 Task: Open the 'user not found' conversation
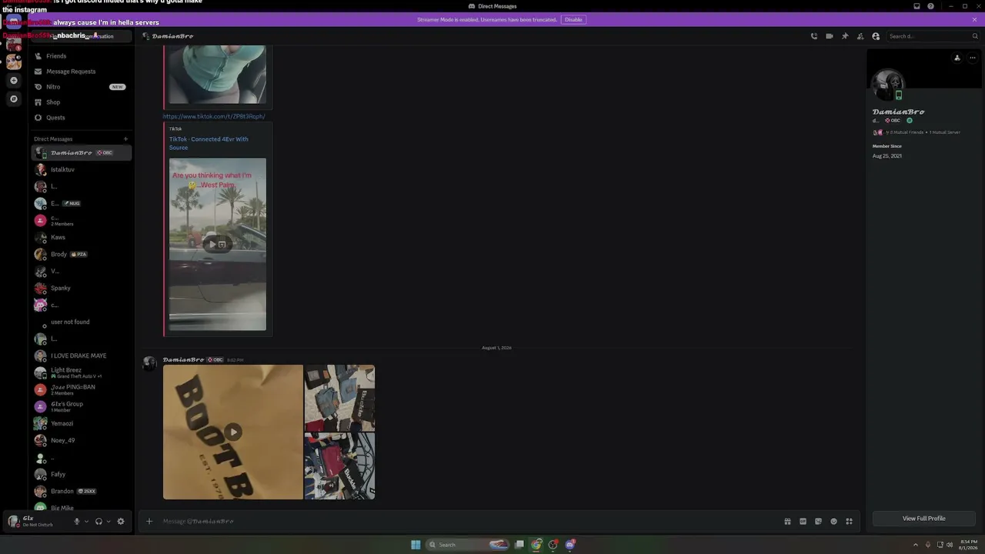[81, 322]
